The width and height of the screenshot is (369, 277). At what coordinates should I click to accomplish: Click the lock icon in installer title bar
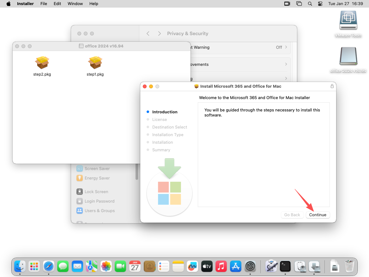[x=332, y=86]
